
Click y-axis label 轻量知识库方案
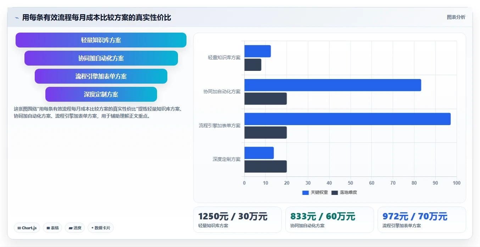tap(224, 57)
